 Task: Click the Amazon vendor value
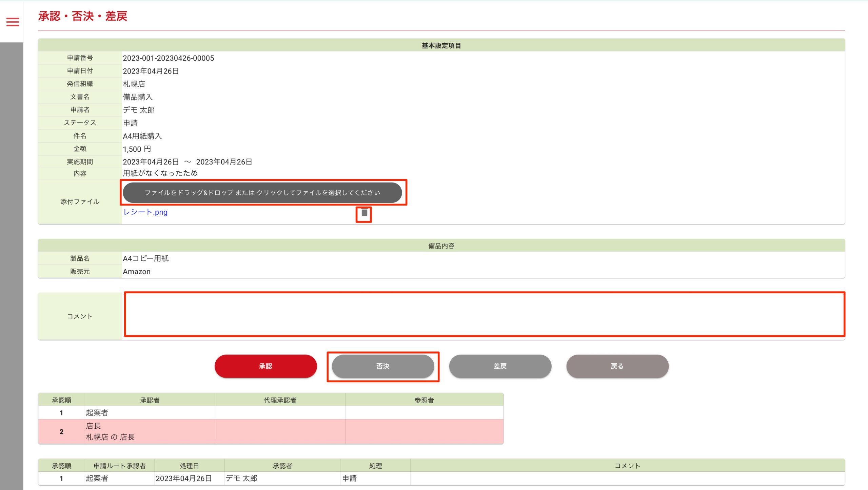136,272
